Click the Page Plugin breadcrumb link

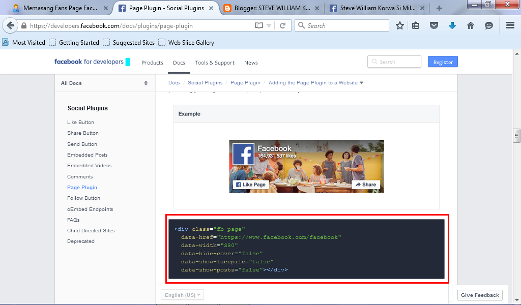click(246, 83)
